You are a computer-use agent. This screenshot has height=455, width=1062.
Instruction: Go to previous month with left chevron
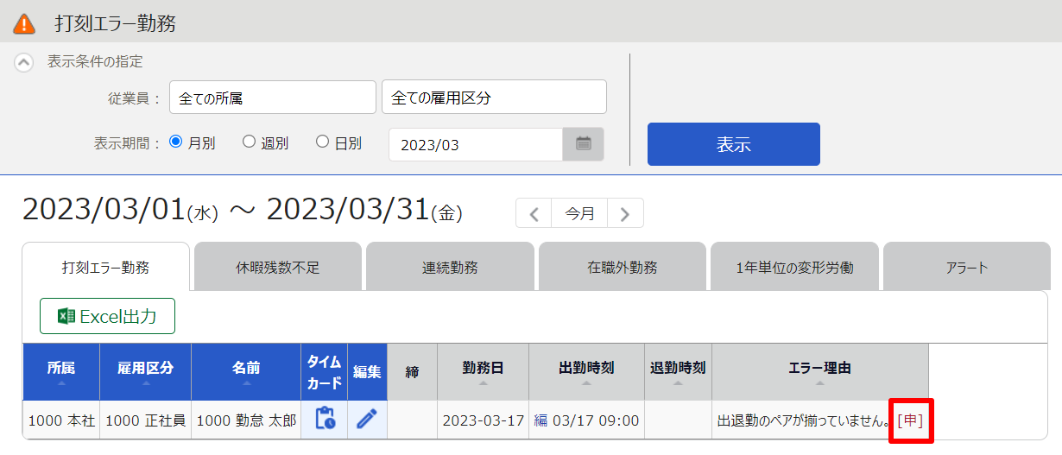(x=534, y=213)
